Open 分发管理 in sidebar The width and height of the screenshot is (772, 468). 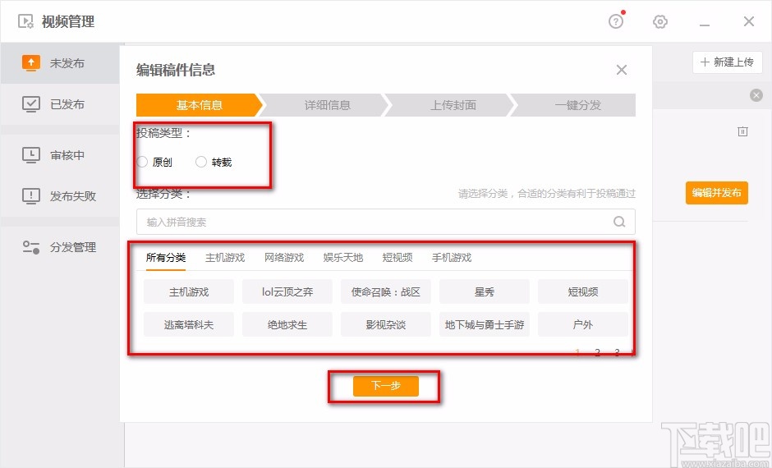(x=60, y=247)
